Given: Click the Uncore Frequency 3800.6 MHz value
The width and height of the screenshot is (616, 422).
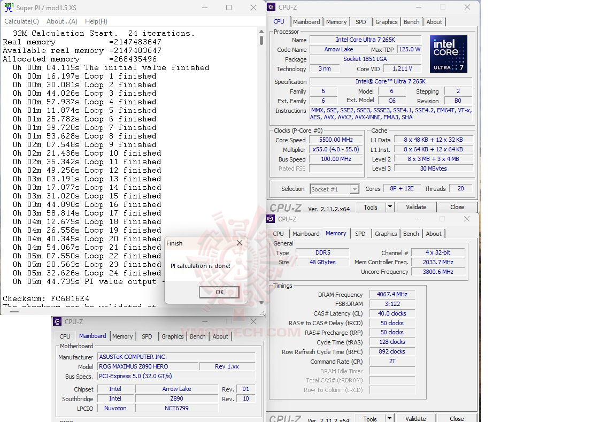Looking at the screenshot, I should [438, 272].
